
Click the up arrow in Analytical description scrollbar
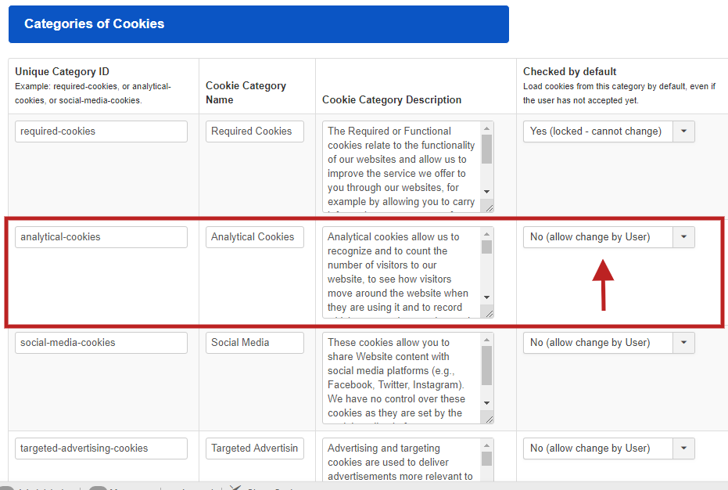click(486, 234)
